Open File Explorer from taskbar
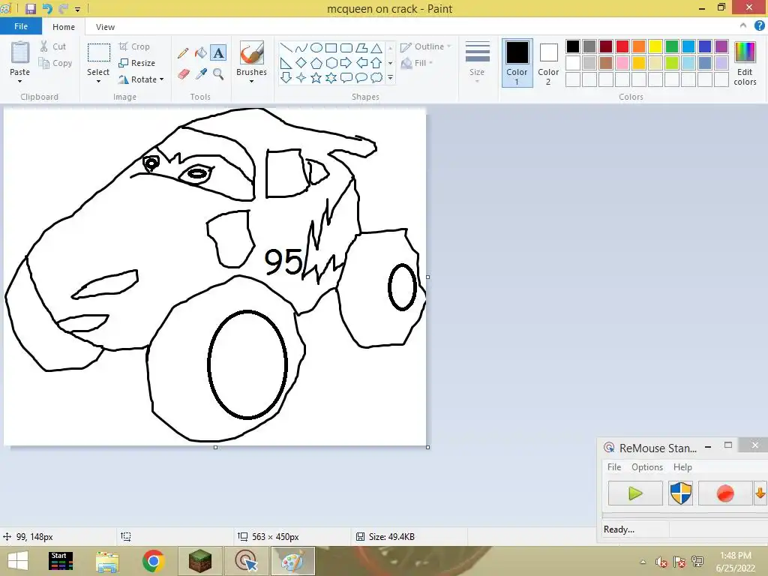The width and height of the screenshot is (768, 576). point(107,561)
